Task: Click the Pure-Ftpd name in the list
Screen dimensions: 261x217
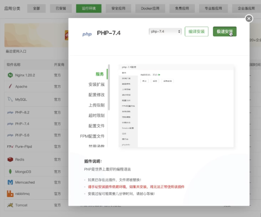Action: (x=23, y=146)
